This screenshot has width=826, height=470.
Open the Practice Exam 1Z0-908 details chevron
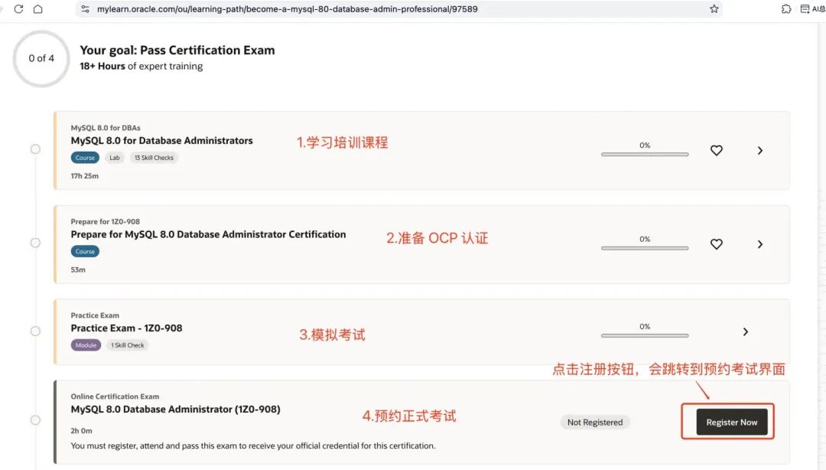745,331
